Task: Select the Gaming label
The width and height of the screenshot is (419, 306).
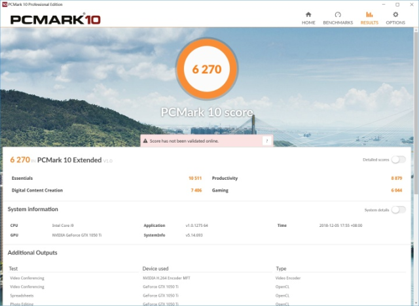Action: [220, 190]
